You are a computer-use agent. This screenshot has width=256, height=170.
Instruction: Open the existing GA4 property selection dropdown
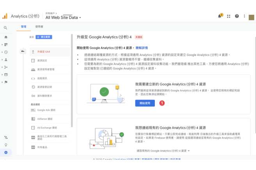(163, 151)
